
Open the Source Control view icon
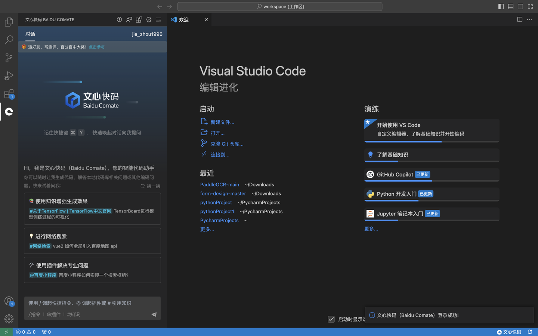click(x=9, y=57)
